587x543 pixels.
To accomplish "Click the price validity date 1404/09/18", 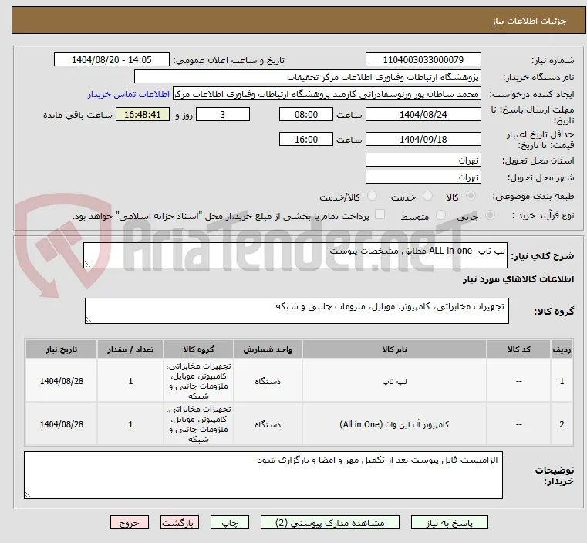I will 423,139.
